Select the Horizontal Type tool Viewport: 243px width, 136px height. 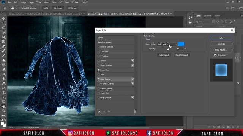[3, 93]
